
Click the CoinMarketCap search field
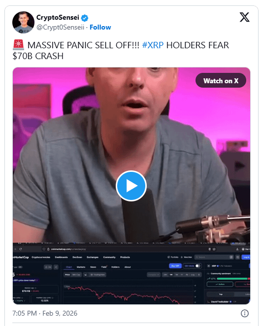click(x=214, y=257)
